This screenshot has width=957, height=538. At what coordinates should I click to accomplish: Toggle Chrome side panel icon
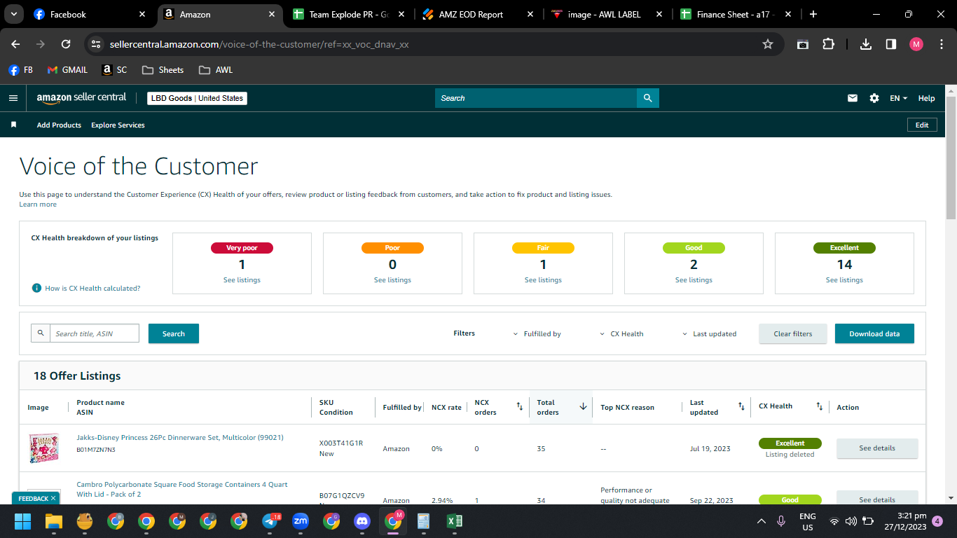pyautogui.click(x=891, y=44)
